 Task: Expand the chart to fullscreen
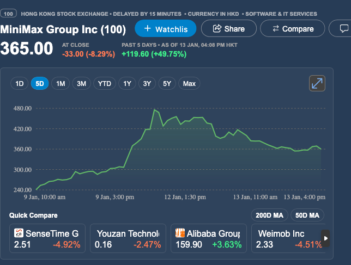(x=317, y=83)
